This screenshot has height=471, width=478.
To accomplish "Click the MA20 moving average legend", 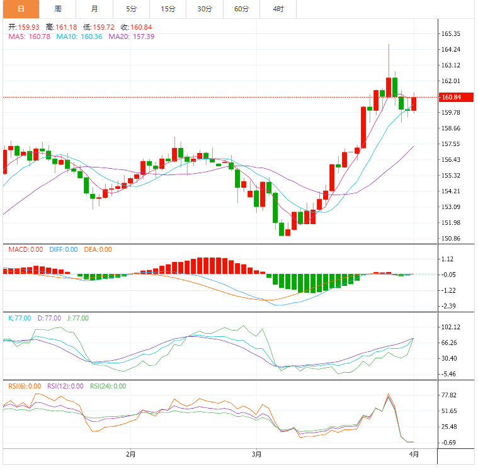I will pyautogui.click(x=131, y=37).
